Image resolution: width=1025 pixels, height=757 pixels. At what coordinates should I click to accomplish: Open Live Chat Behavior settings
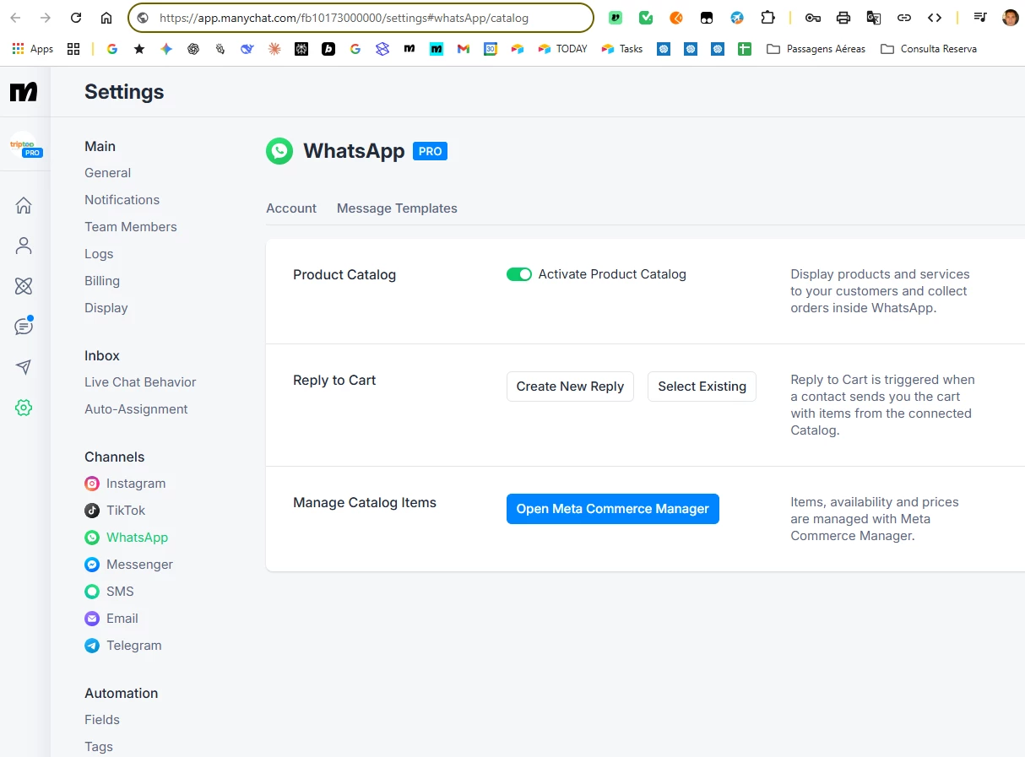tap(140, 382)
